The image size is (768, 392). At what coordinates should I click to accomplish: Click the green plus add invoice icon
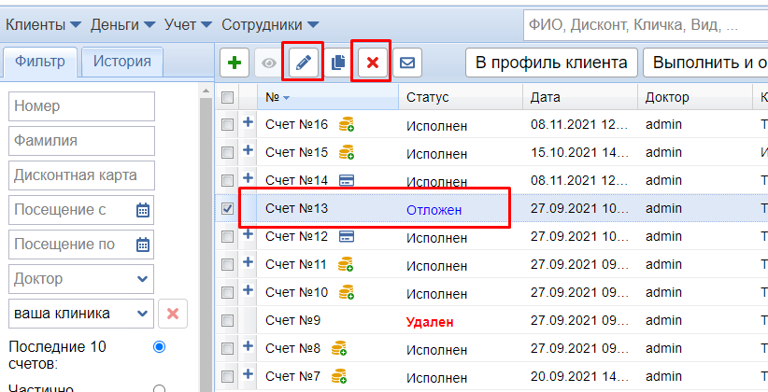point(235,63)
